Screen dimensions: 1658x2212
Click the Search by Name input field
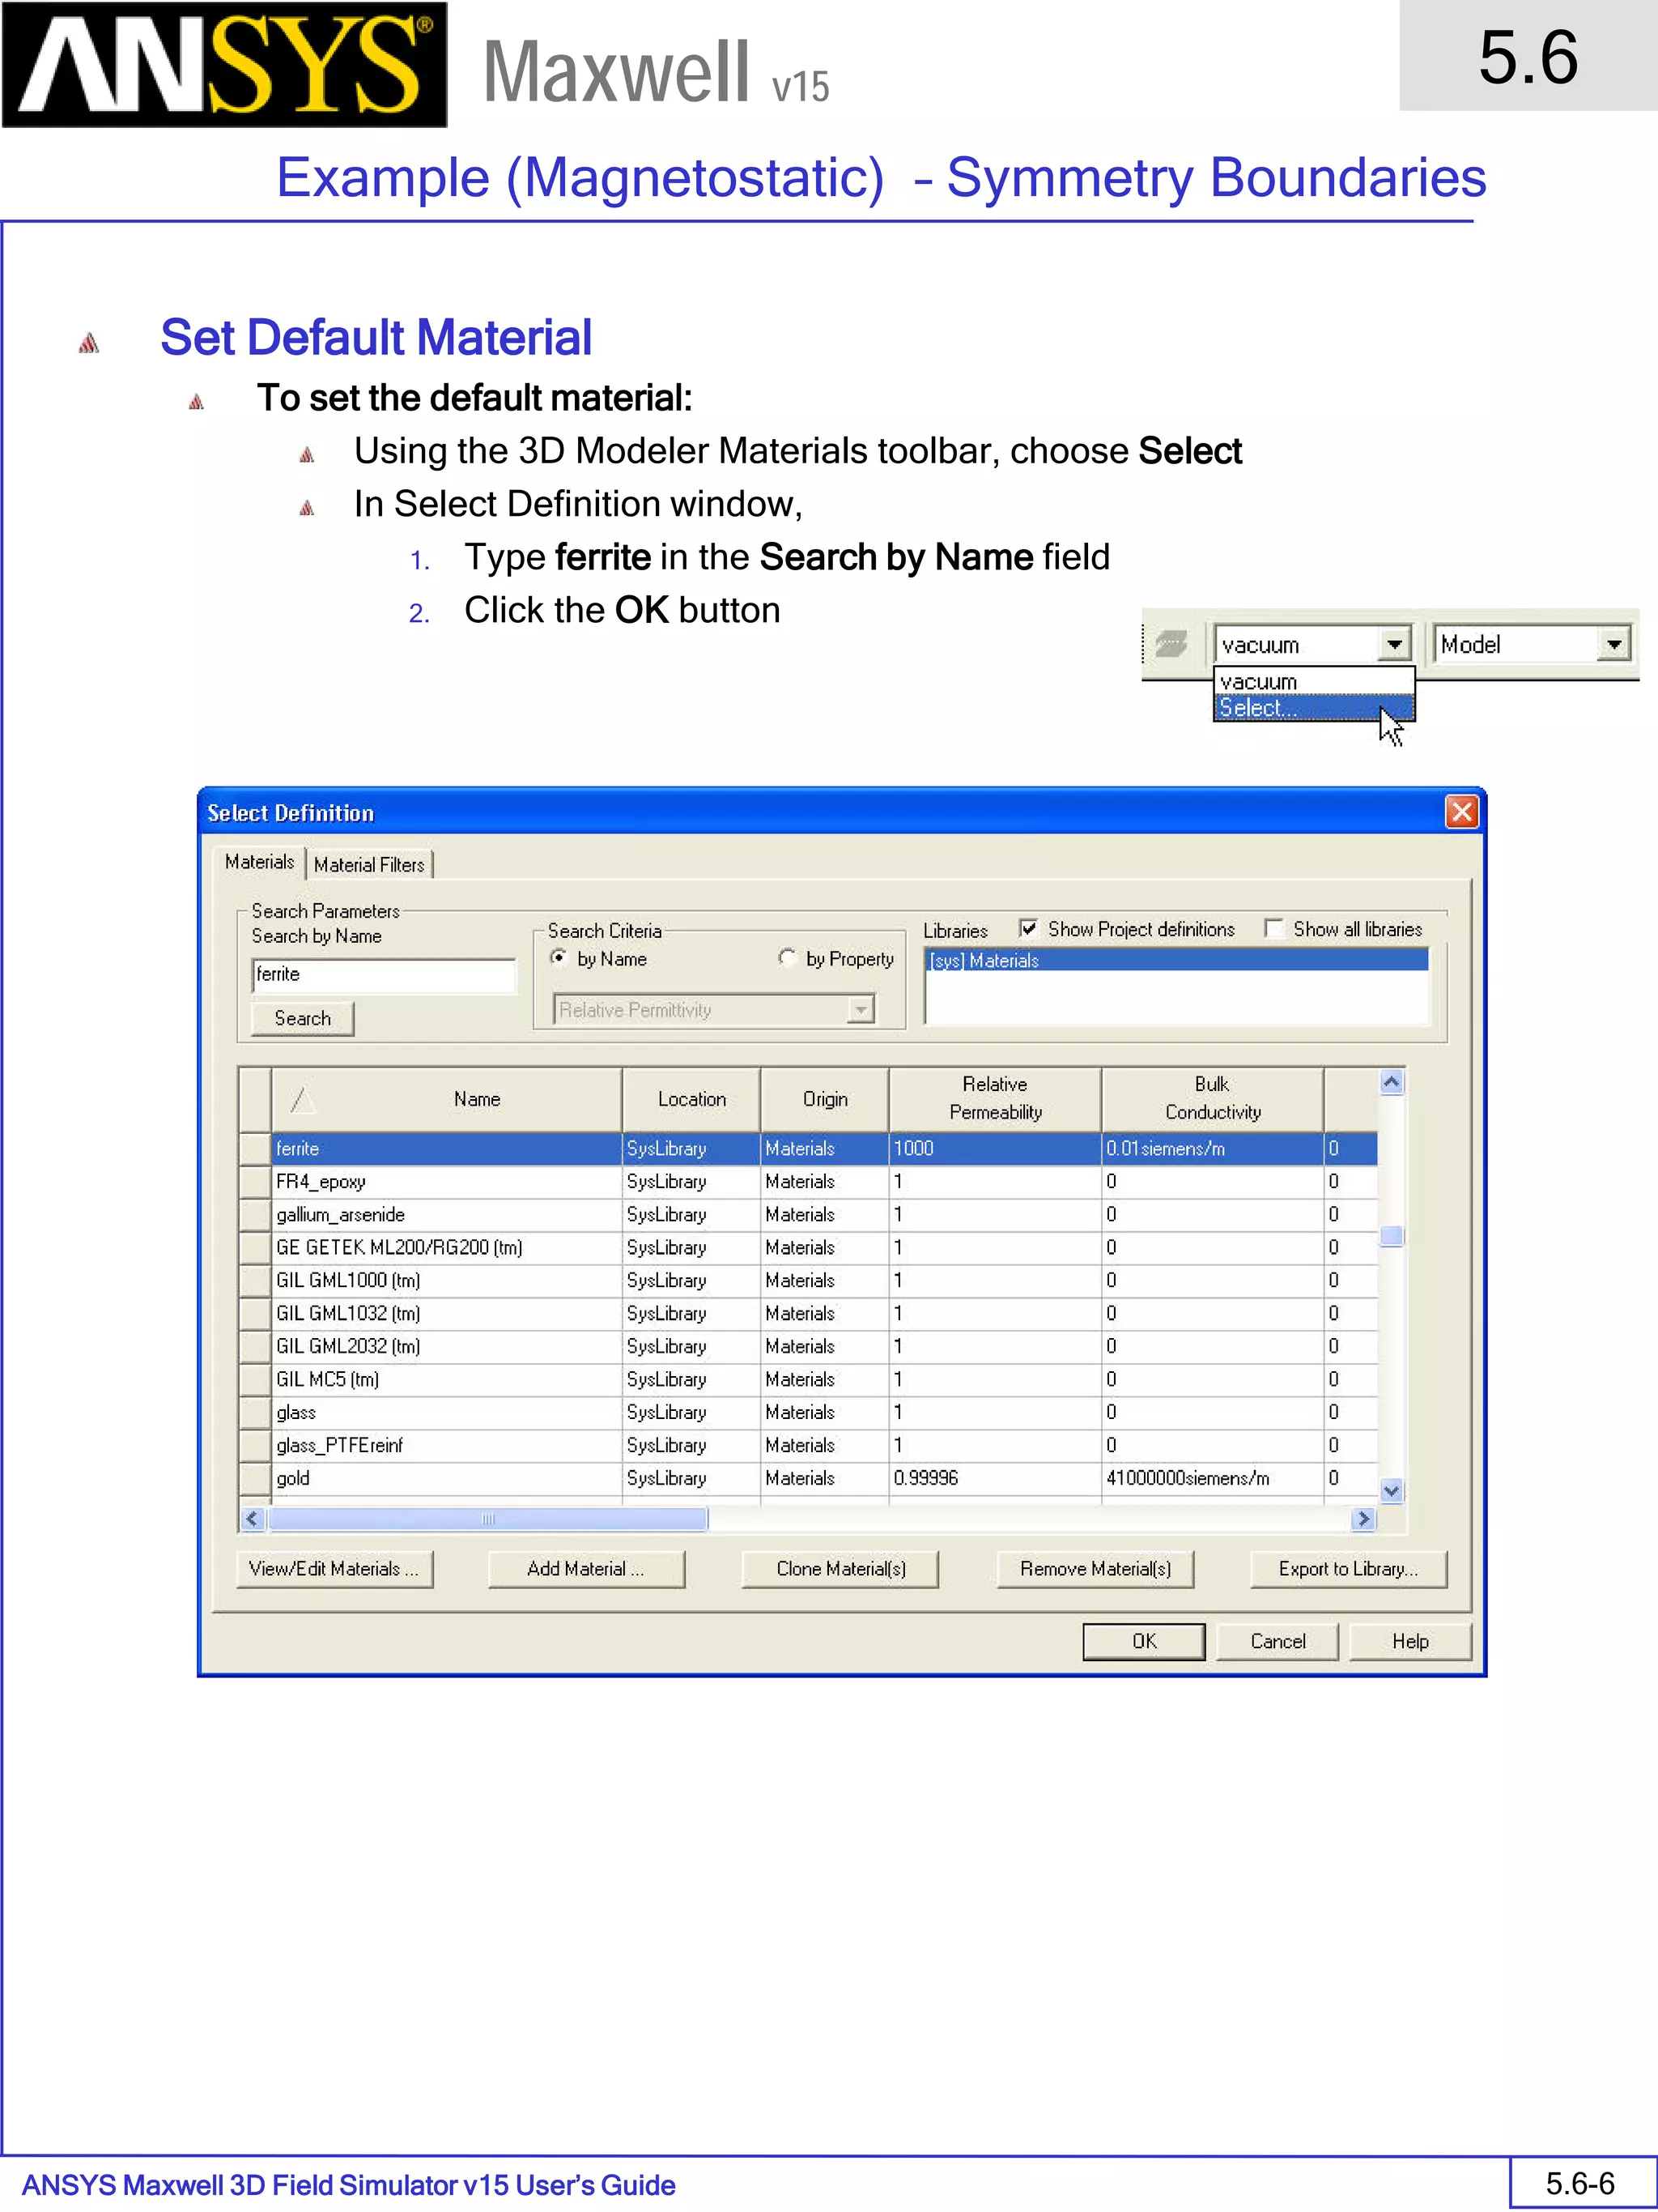click(384, 975)
